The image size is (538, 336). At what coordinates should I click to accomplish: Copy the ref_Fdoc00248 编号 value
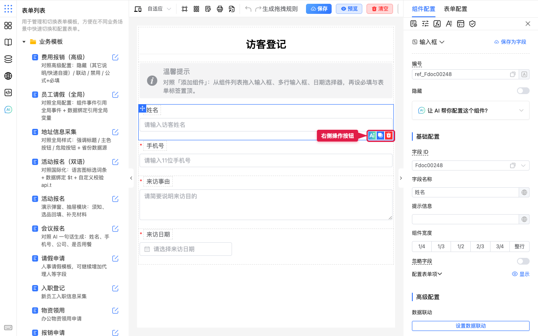(513, 74)
